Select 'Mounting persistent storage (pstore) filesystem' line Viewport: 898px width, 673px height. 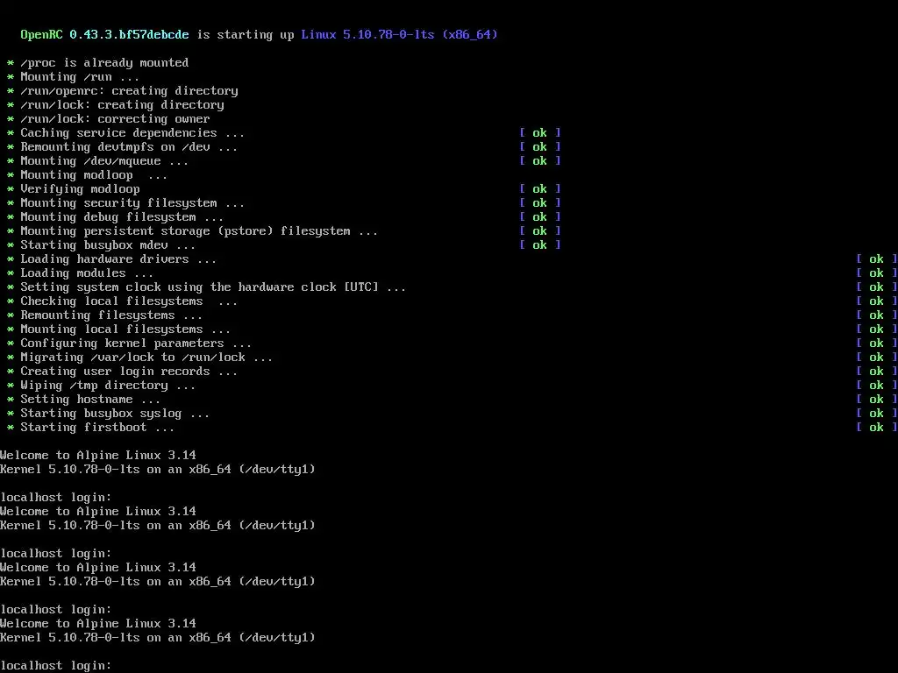(199, 231)
